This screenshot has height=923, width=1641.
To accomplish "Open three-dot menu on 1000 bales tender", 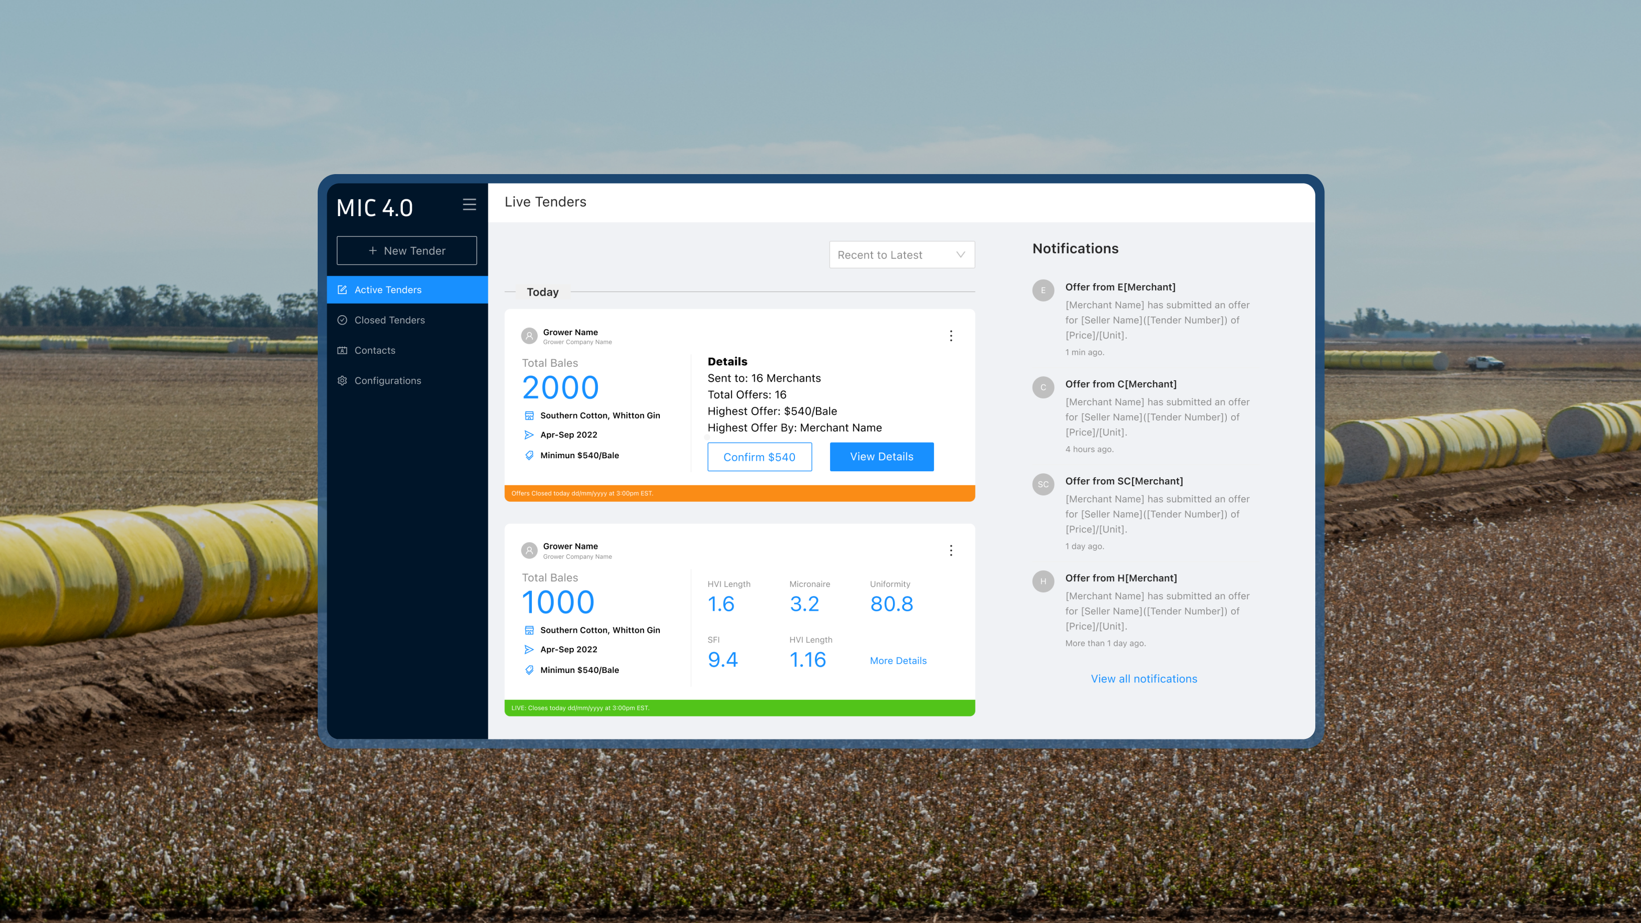I will pyautogui.click(x=951, y=550).
